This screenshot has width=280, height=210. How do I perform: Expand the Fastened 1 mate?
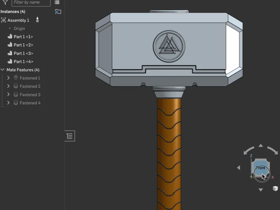(8, 78)
